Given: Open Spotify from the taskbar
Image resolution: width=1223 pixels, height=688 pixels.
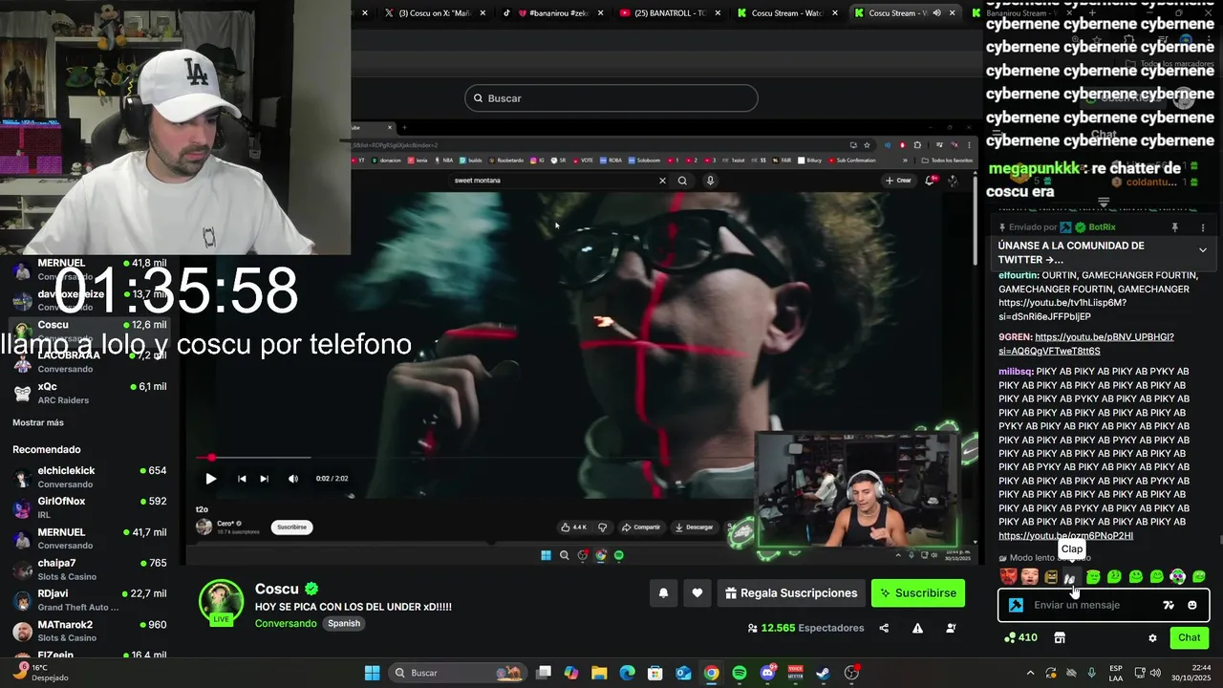Looking at the screenshot, I should pyautogui.click(x=739, y=673).
